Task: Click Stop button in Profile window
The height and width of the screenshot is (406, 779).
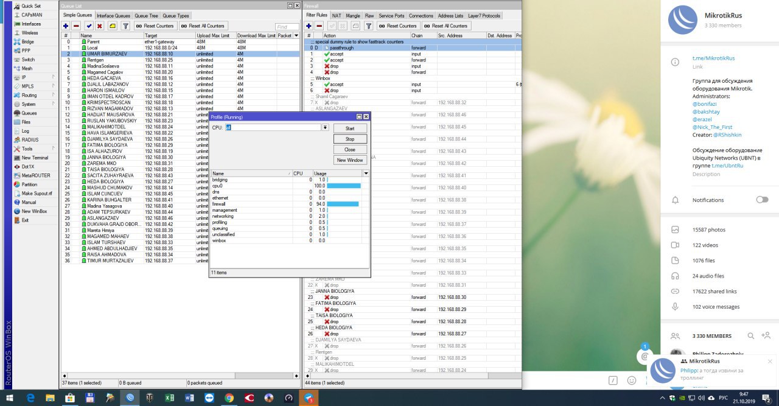Action: [x=350, y=139]
